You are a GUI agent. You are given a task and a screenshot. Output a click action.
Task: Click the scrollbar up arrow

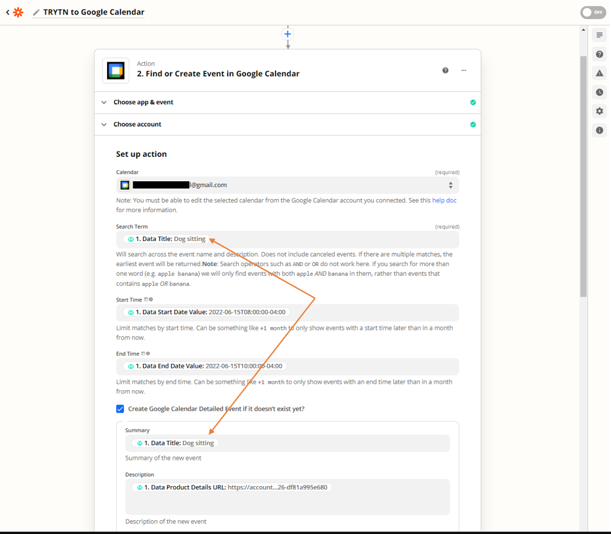[583, 30]
